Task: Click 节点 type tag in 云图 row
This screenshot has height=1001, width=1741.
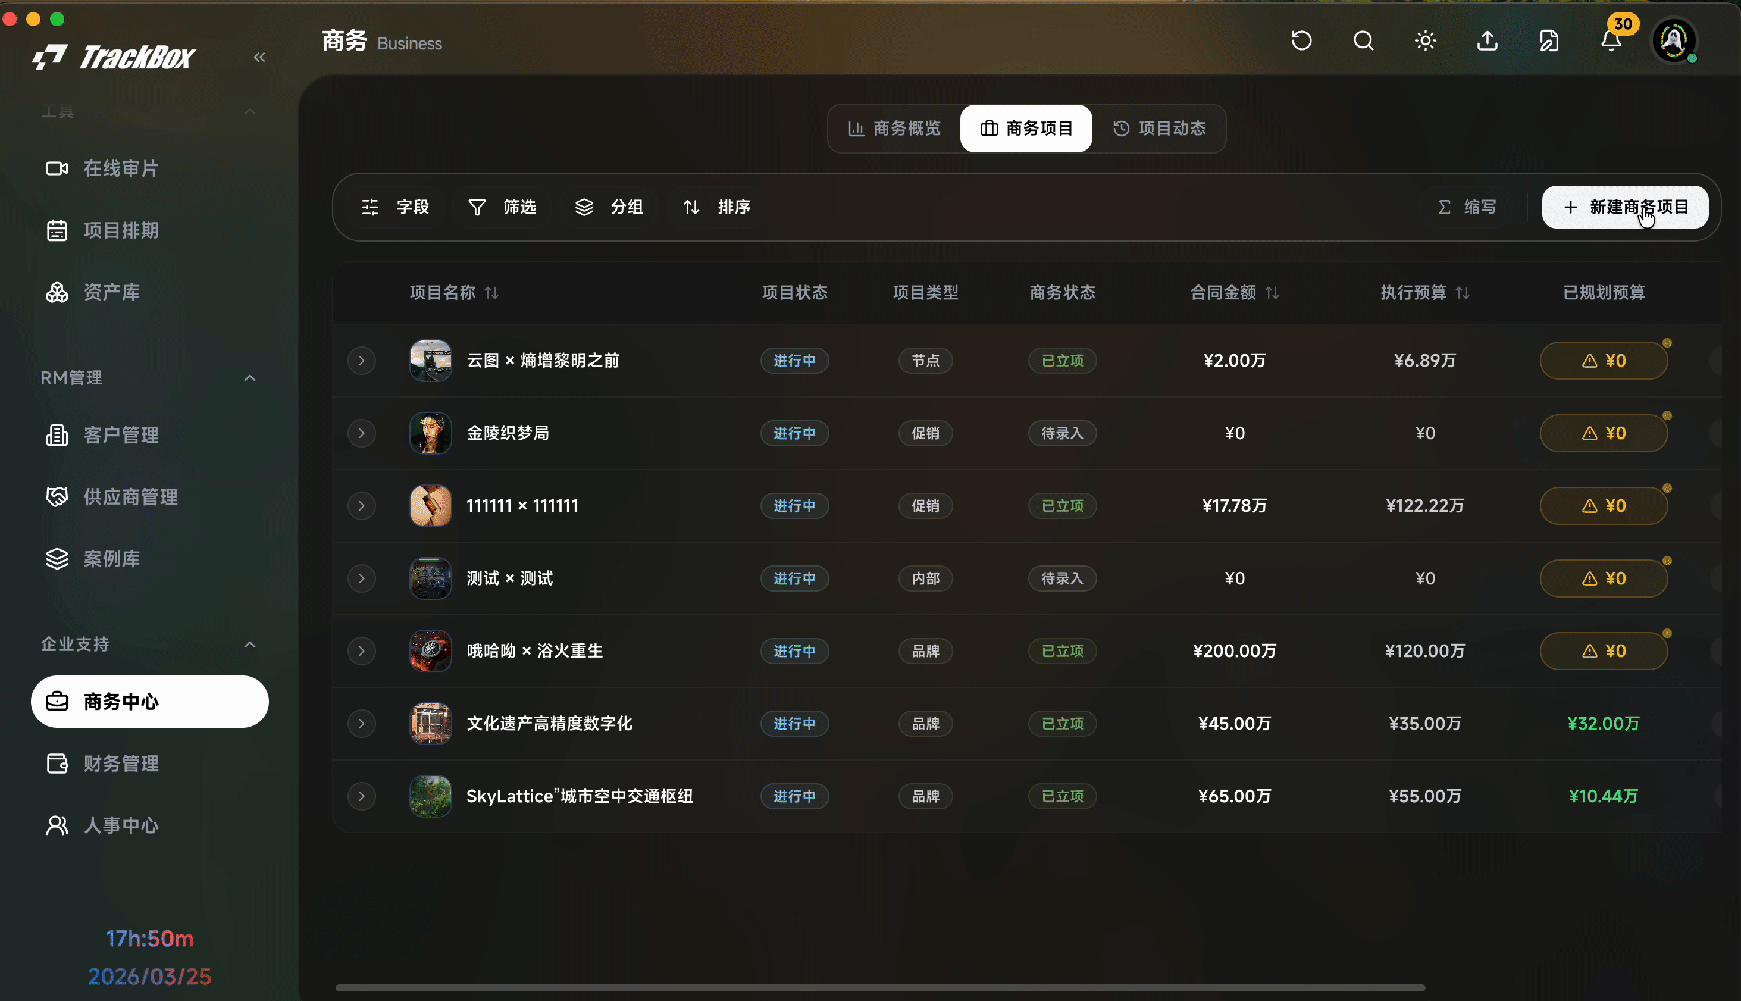Action: [x=925, y=361]
